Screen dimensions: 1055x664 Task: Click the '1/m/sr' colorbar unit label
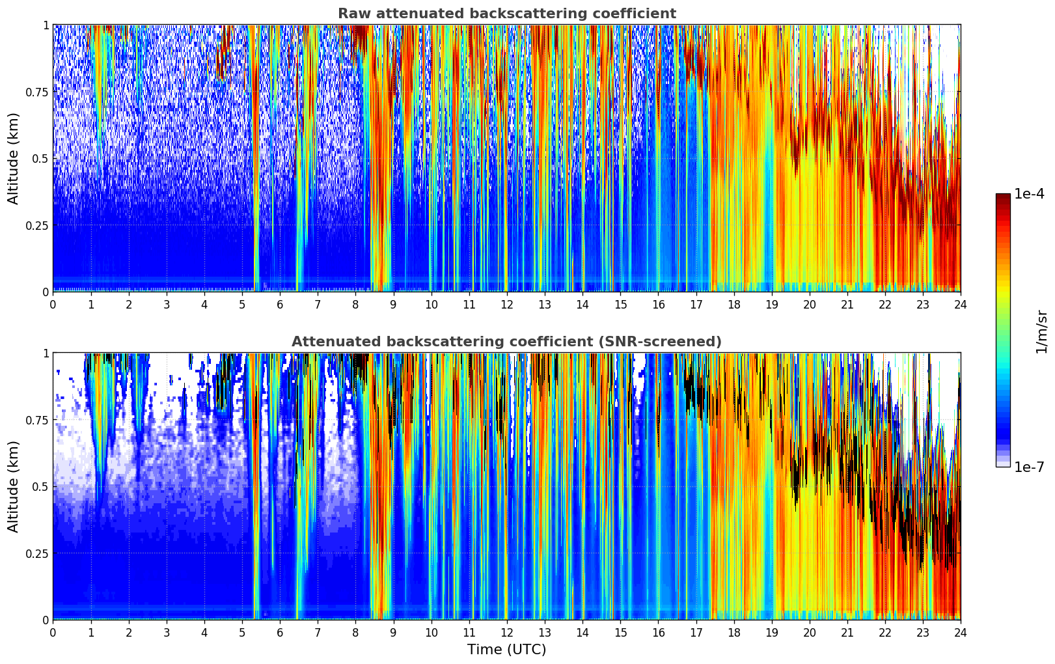tap(1041, 331)
